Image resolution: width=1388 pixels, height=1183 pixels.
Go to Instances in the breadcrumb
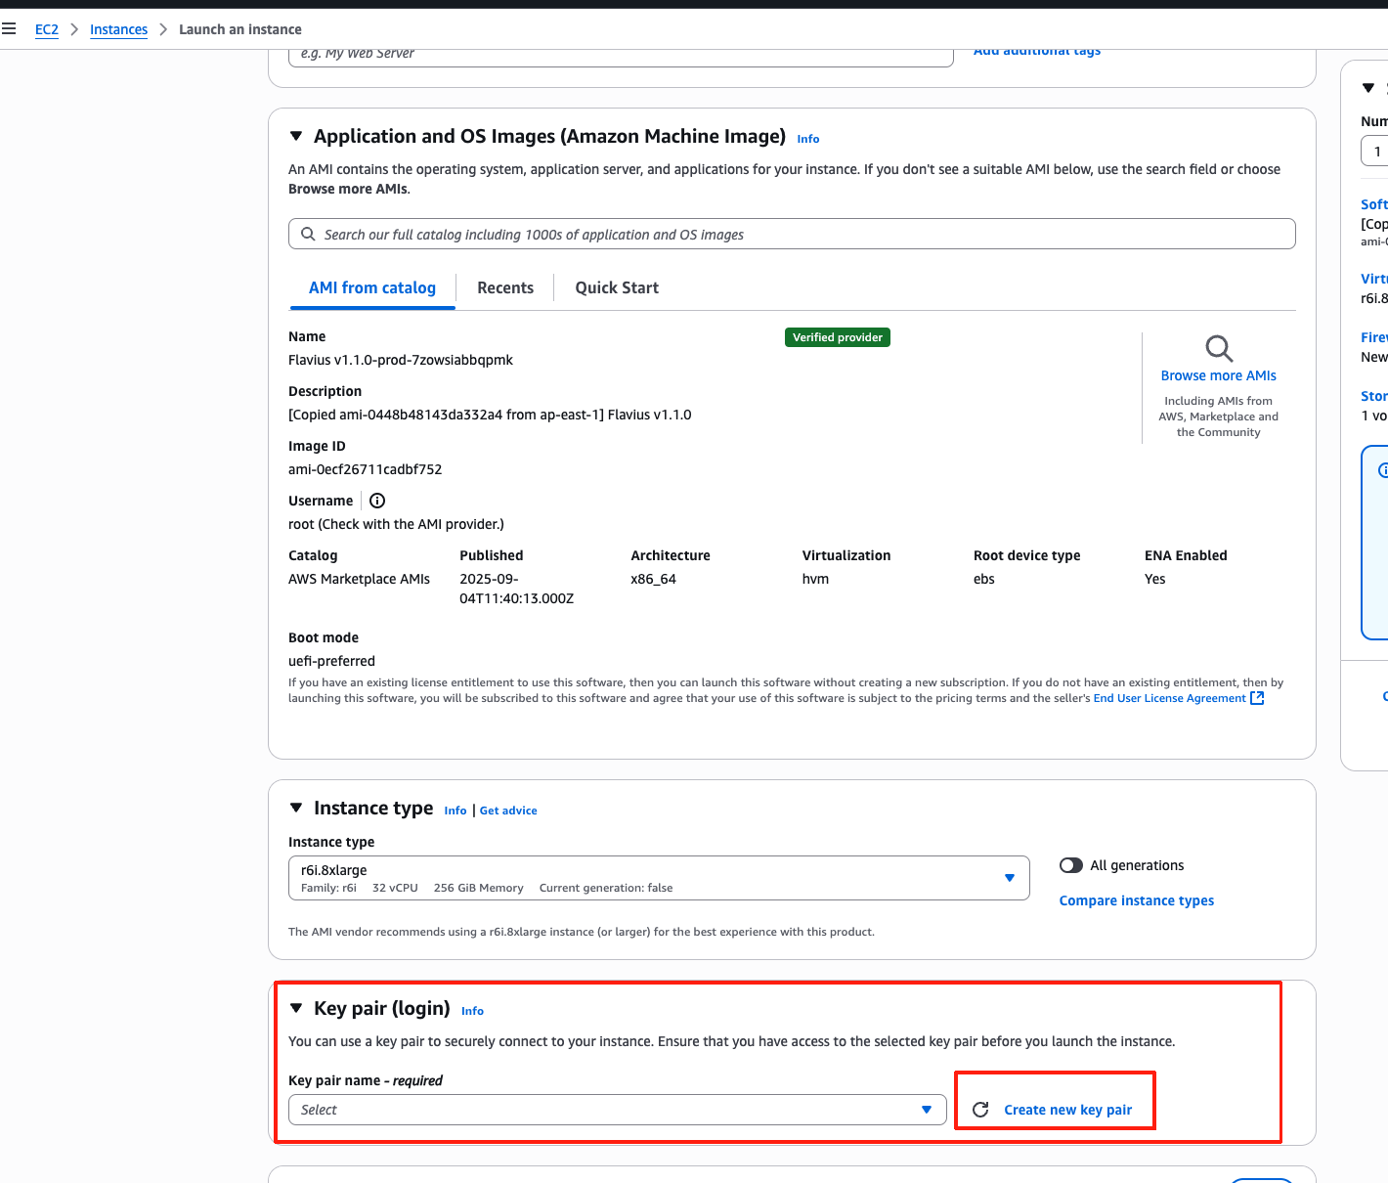tap(118, 29)
